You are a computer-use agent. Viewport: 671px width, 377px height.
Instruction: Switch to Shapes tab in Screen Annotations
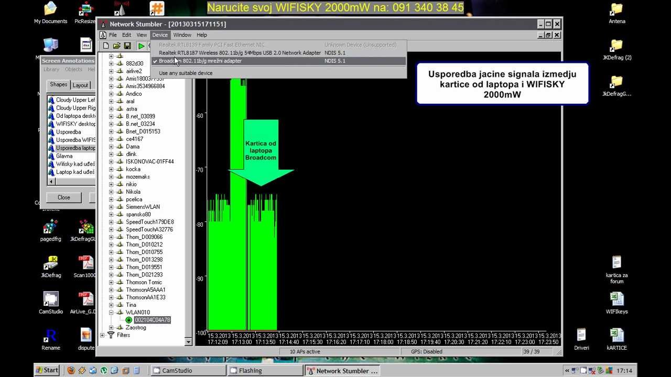[58, 85]
